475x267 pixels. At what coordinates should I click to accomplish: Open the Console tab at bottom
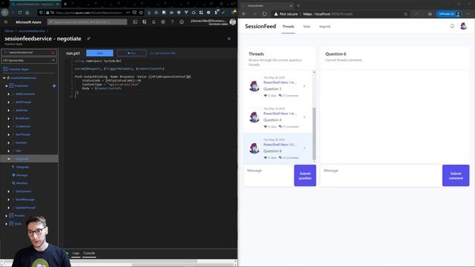point(89,253)
